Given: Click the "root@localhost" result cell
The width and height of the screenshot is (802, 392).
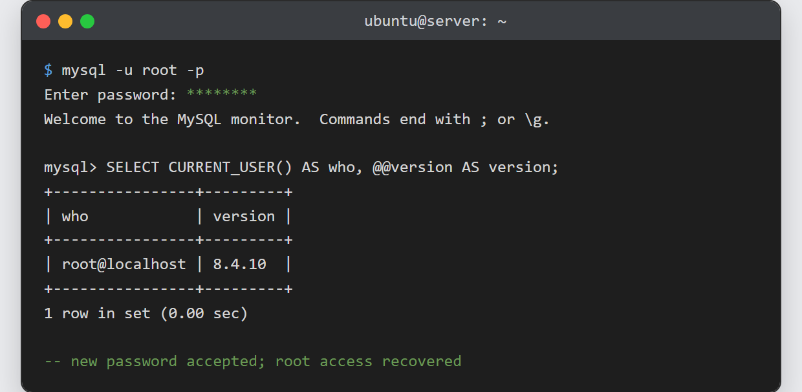Looking at the screenshot, I should pos(124,265).
